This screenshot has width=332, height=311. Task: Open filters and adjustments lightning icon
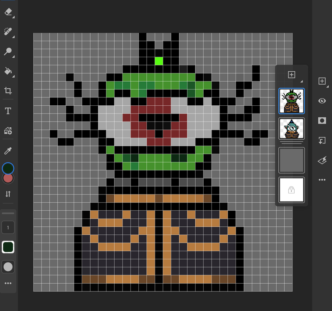(322, 160)
